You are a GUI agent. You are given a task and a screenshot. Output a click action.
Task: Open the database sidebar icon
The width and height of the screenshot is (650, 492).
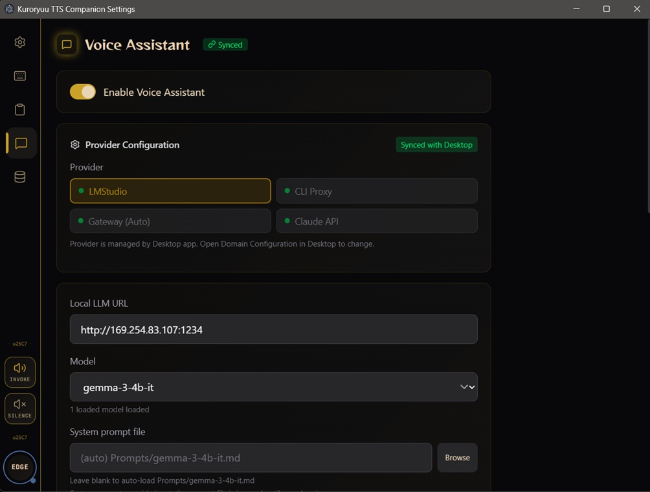coord(20,177)
